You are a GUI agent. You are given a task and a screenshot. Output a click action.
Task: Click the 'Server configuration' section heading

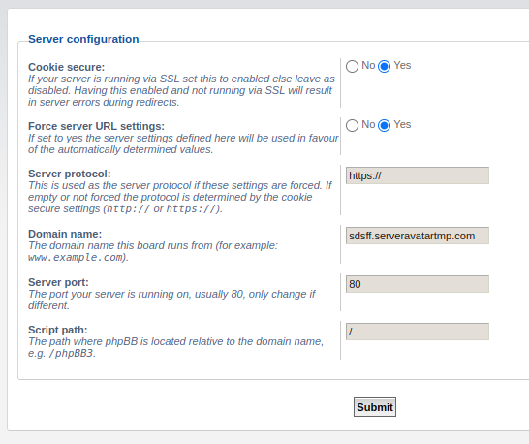coord(83,39)
